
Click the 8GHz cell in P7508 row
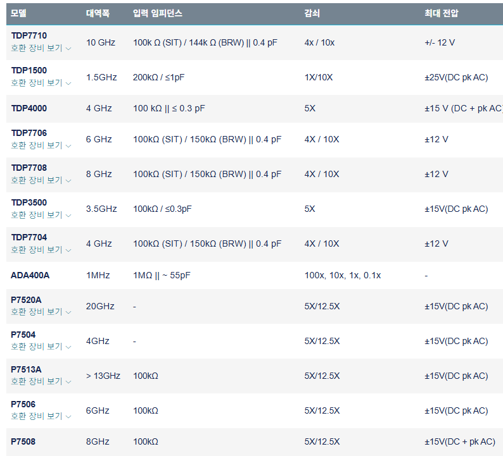(98, 442)
